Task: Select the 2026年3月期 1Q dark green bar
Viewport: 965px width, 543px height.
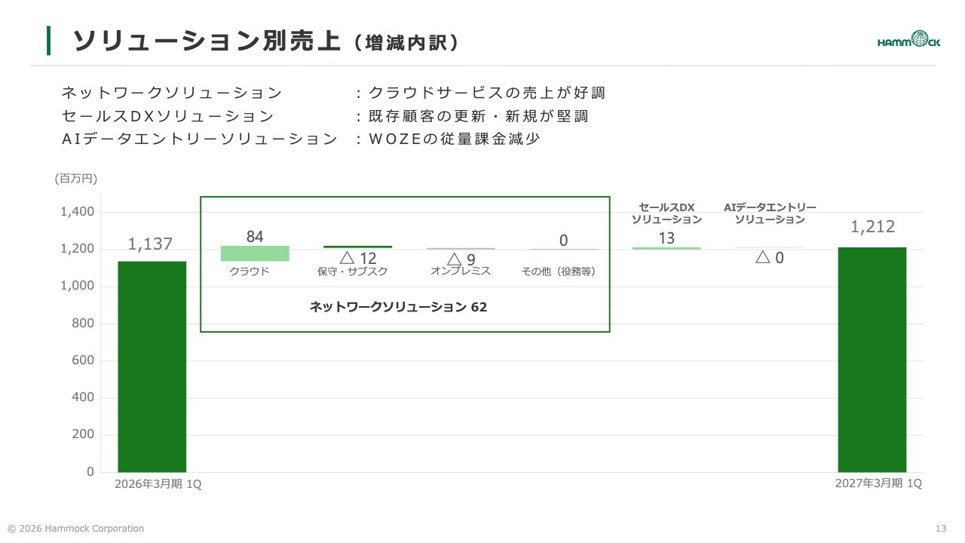Action: 152,367
